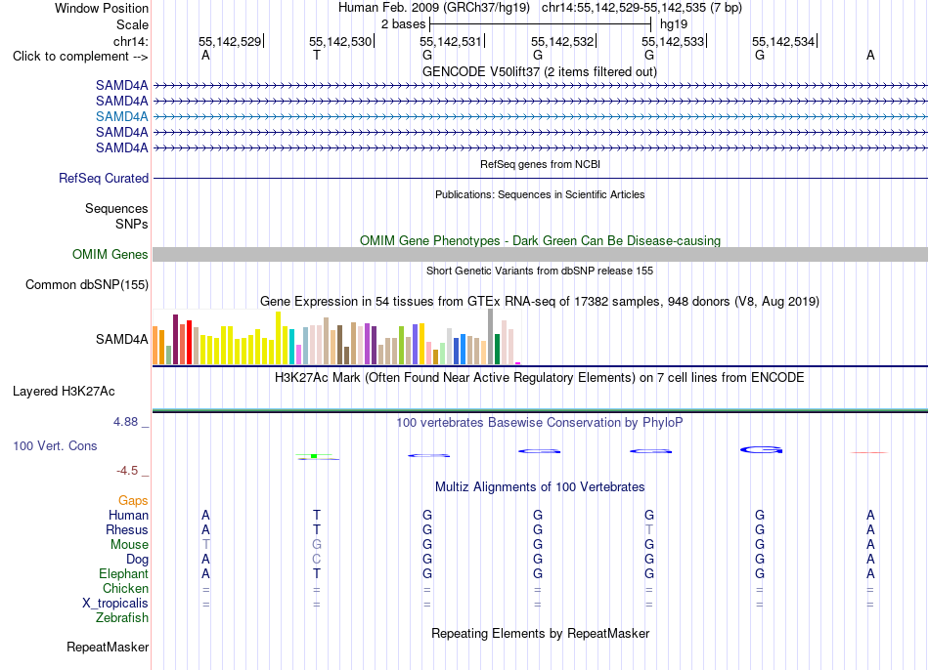Click the RepeatMasker track label
929x670 pixels.
[108, 647]
